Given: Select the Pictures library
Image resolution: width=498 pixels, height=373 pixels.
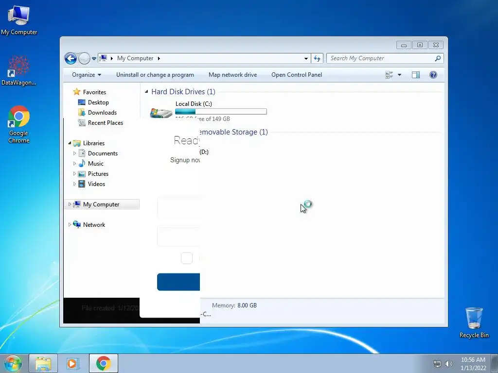Looking at the screenshot, I should (x=98, y=173).
